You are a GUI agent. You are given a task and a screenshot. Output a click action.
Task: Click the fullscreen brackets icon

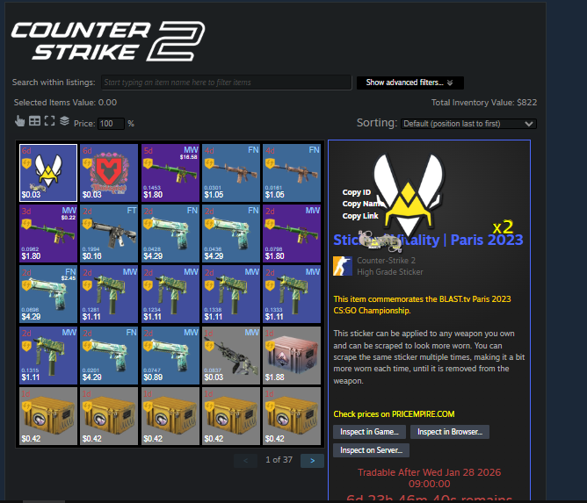point(49,121)
